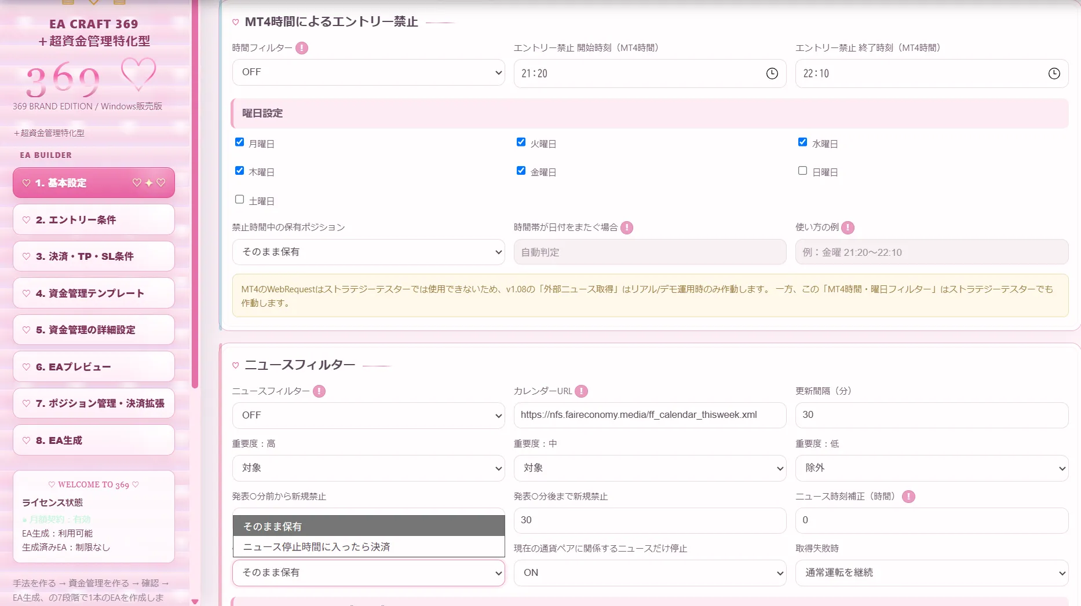The width and height of the screenshot is (1081, 606).
Task: Click the カレンダーURL input field
Action: tap(650, 415)
